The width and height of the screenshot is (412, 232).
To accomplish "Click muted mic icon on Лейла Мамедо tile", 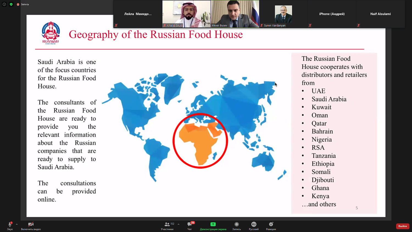I will pos(116,25).
